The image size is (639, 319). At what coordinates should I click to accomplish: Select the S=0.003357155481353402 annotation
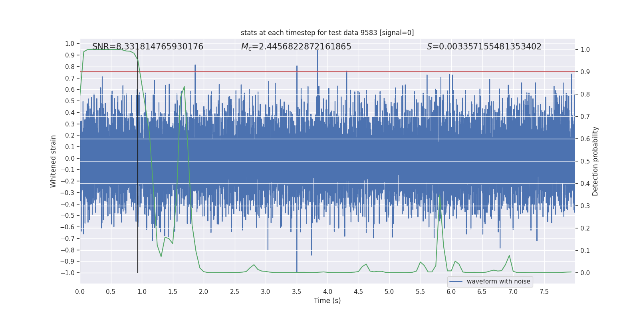(484, 47)
